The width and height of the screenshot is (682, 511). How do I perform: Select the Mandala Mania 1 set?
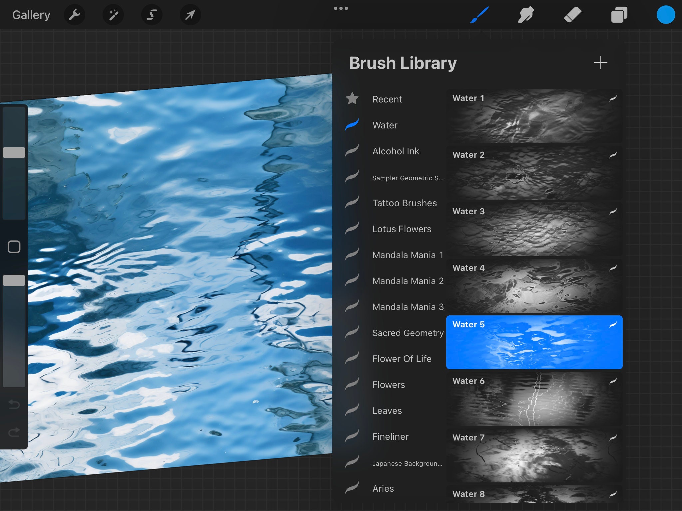point(408,255)
